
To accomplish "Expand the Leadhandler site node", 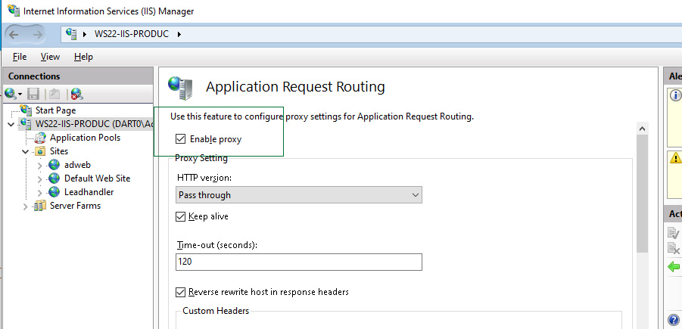I will tap(40, 192).
